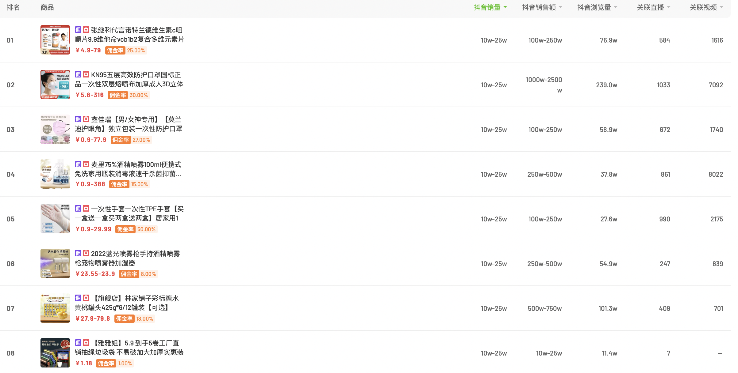Click the 佣金率 18.00% badge
This screenshot has height=373, width=738.
(x=134, y=319)
